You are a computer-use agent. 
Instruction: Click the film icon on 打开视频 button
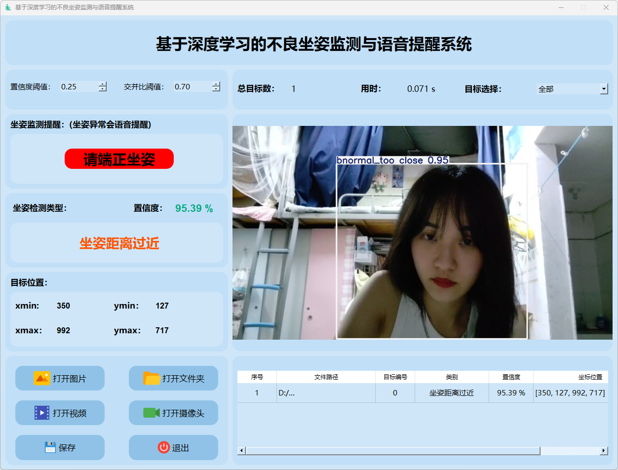42,413
